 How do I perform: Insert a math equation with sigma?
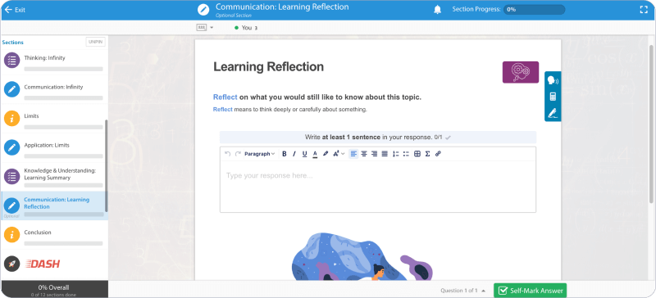tap(427, 154)
